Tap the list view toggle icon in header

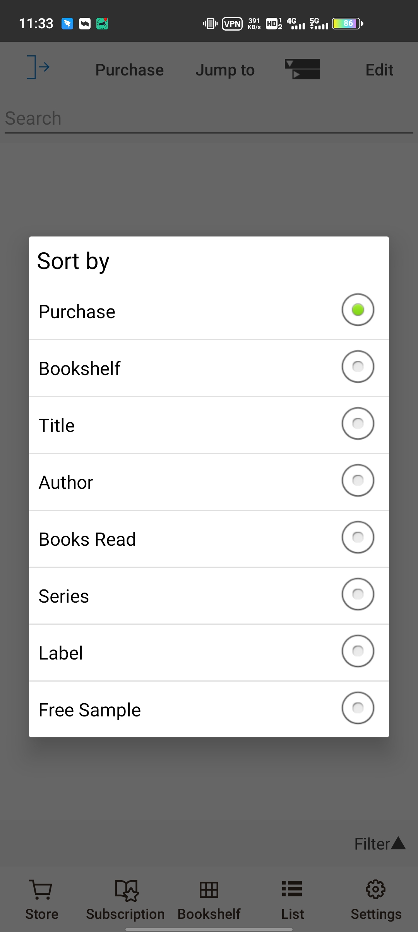click(x=302, y=69)
